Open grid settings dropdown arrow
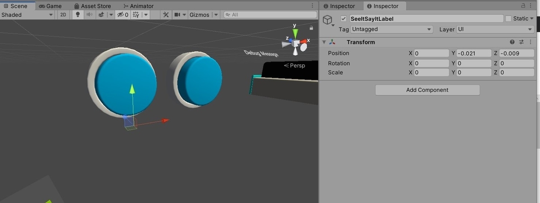The image size is (540, 203). click(146, 15)
